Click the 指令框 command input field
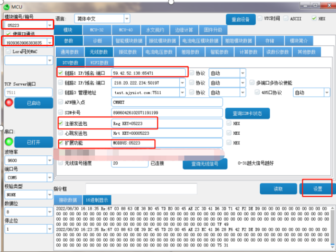Image resolution: width=336 pixels, height=252 pixels. pos(141,189)
